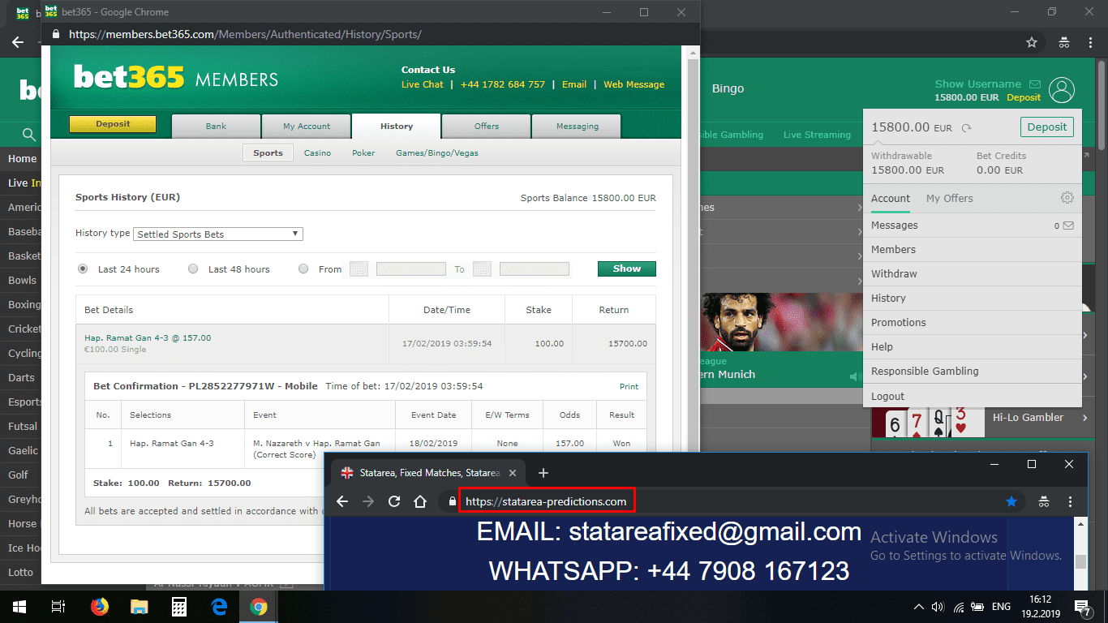Viewport: 1108px width, 623px height.
Task: Click blue bookmark star in Statarea window
Action: [1011, 501]
